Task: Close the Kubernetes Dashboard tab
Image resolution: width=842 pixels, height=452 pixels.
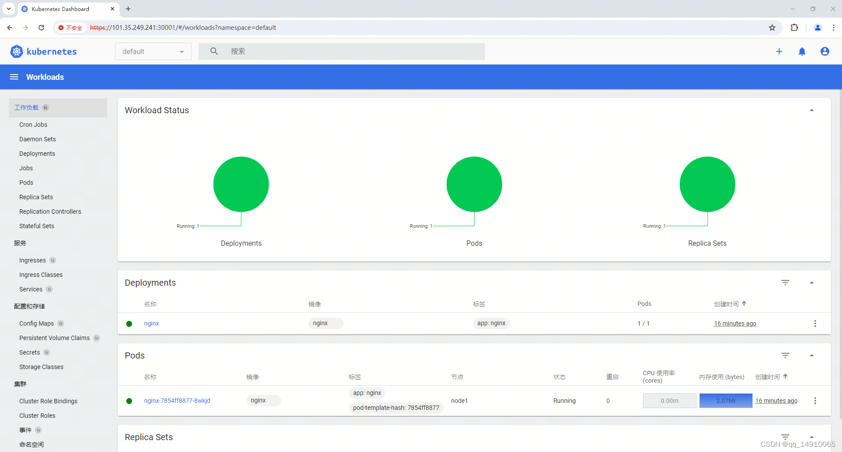Action: 112,9
